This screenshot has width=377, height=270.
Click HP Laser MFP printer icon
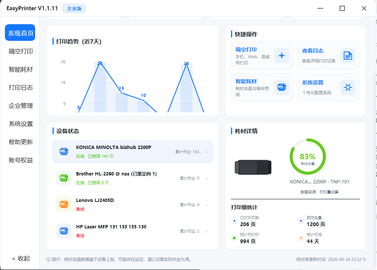(x=64, y=231)
